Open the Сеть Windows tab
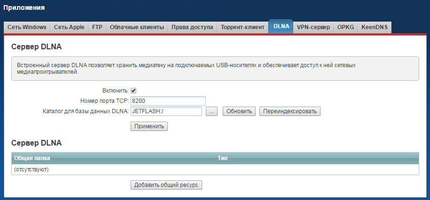430x200 pixels. click(x=27, y=27)
